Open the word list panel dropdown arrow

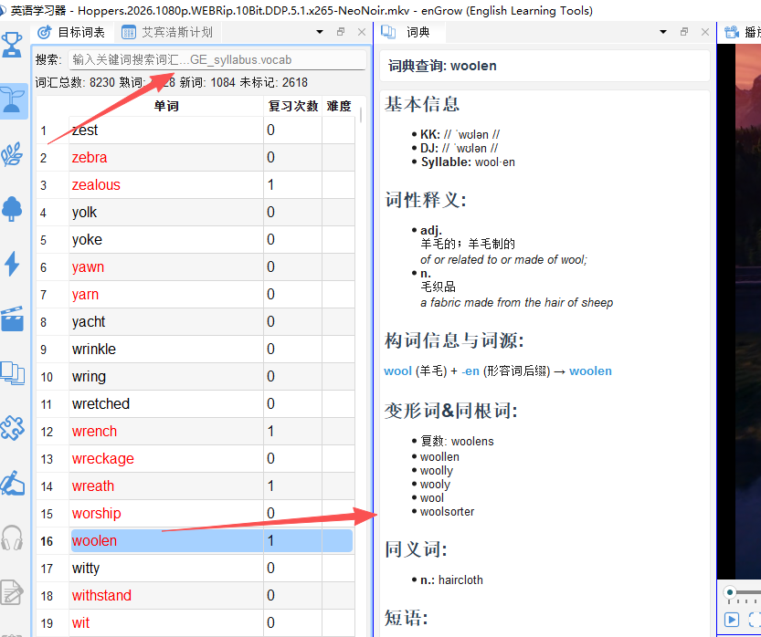[x=320, y=32]
